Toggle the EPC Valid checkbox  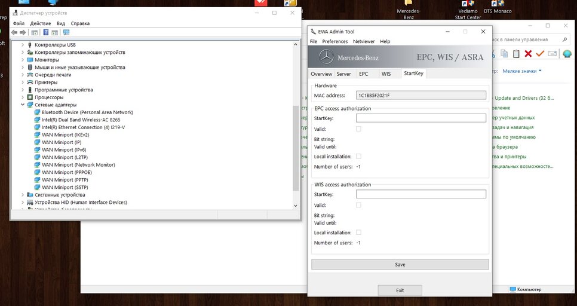pyautogui.click(x=358, y=129)
